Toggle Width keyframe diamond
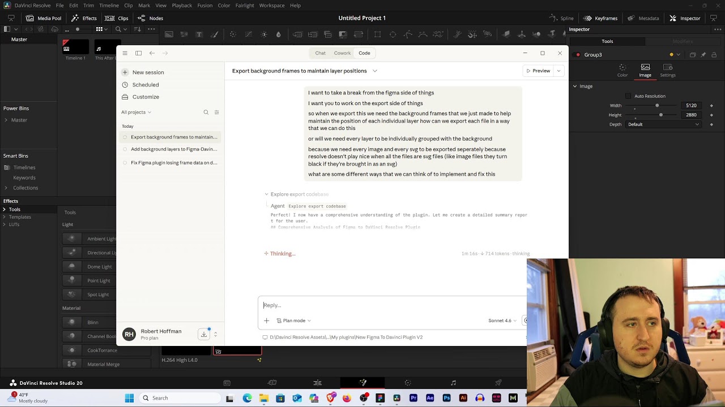The height and width of the screenshot is (407, 725). [x=711, y=106]
